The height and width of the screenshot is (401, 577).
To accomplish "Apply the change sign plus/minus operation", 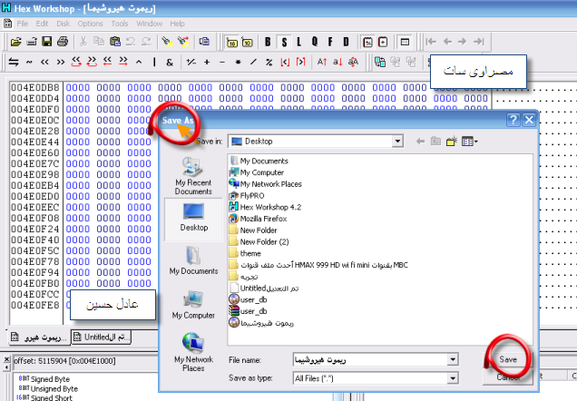I will [191, 63].
